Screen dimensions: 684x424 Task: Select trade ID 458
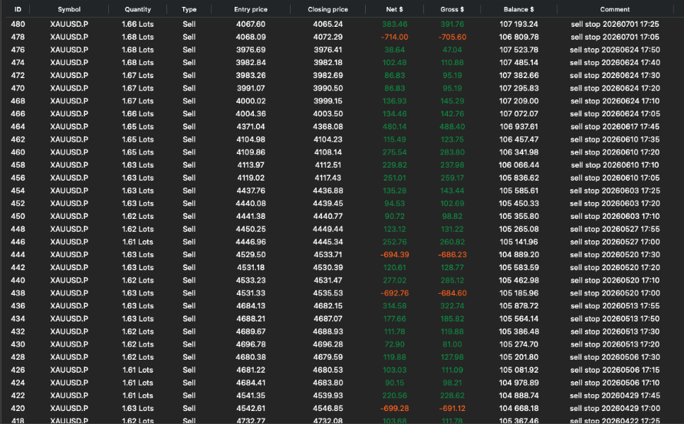click(18, 165)
